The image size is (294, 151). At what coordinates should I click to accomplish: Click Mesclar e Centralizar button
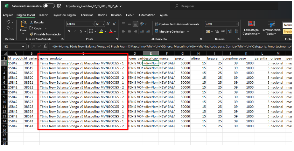(170, 32)
